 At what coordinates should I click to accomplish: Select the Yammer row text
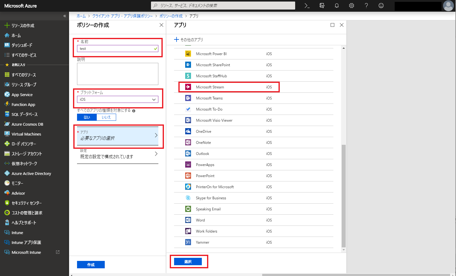pyautogui.click(x=202, y=242)
